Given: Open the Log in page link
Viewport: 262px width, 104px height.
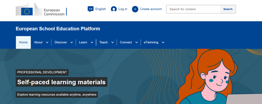Looking at the screenshot, I should 123,9.
